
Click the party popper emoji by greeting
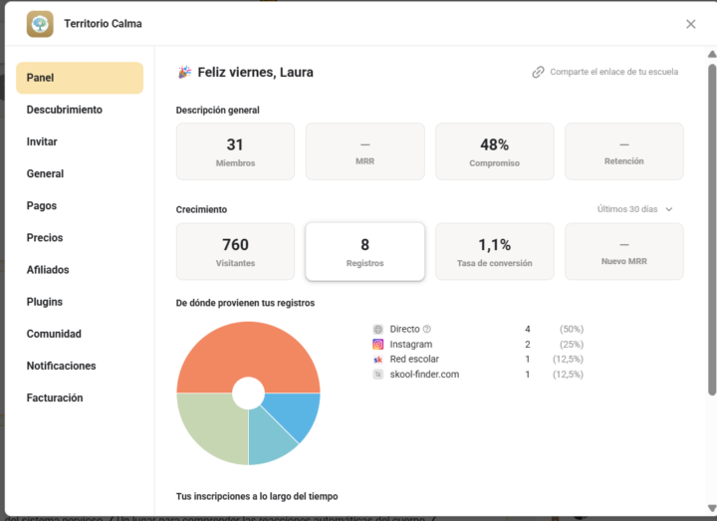[x=184, y=72]
